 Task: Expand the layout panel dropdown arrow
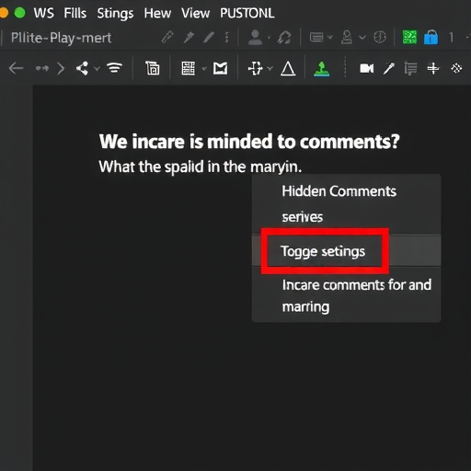(330, 38)
